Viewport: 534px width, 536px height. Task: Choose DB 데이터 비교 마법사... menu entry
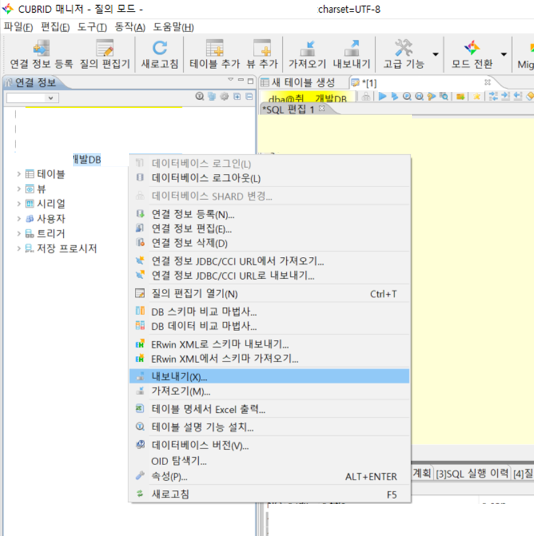coord(269,326)
